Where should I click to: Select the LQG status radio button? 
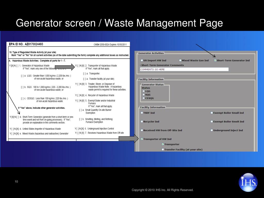(x=144, y=91)
